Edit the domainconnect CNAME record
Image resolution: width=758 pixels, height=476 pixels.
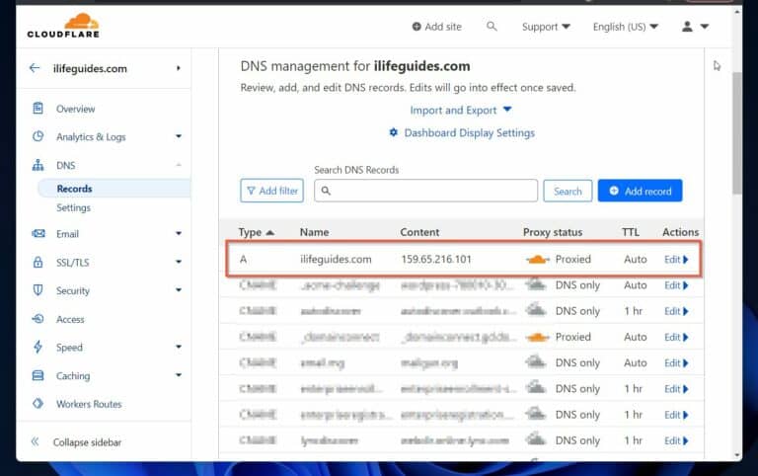[676, 337]
